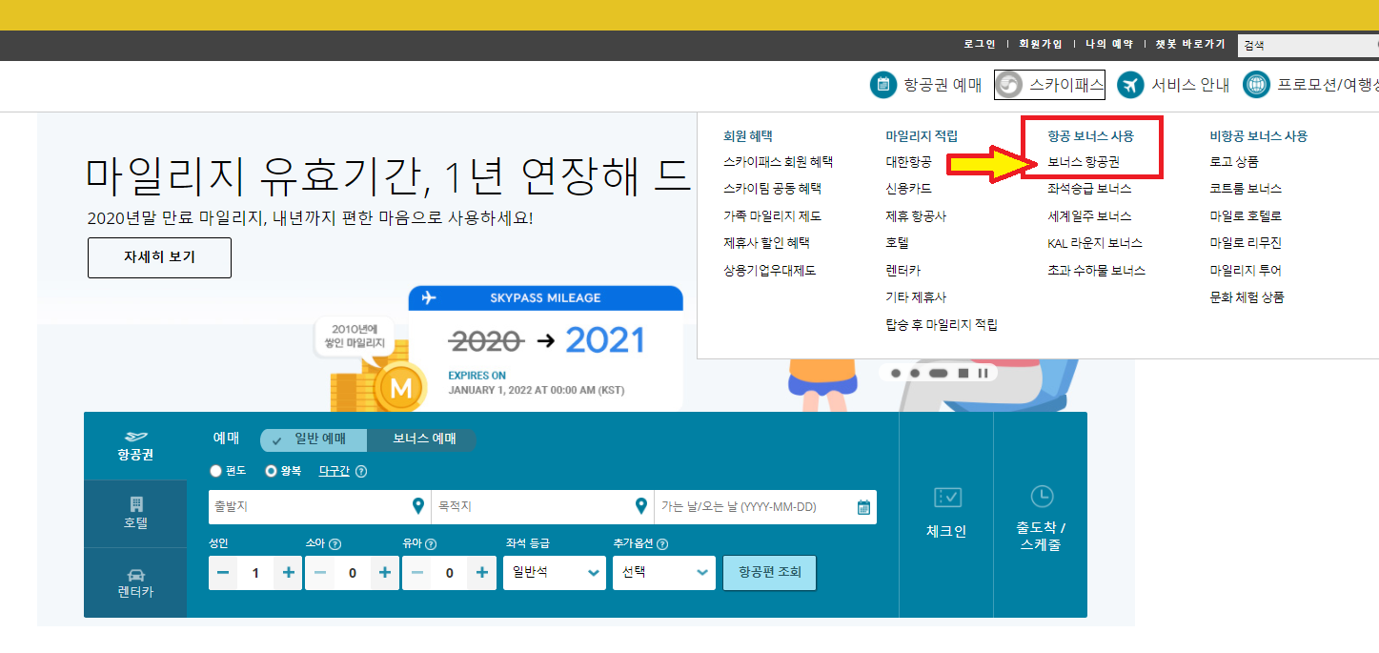Open the 좌석 등급 일반석 dropdown
This screenshot has width=1379, height=653.
tap(555, 573)
